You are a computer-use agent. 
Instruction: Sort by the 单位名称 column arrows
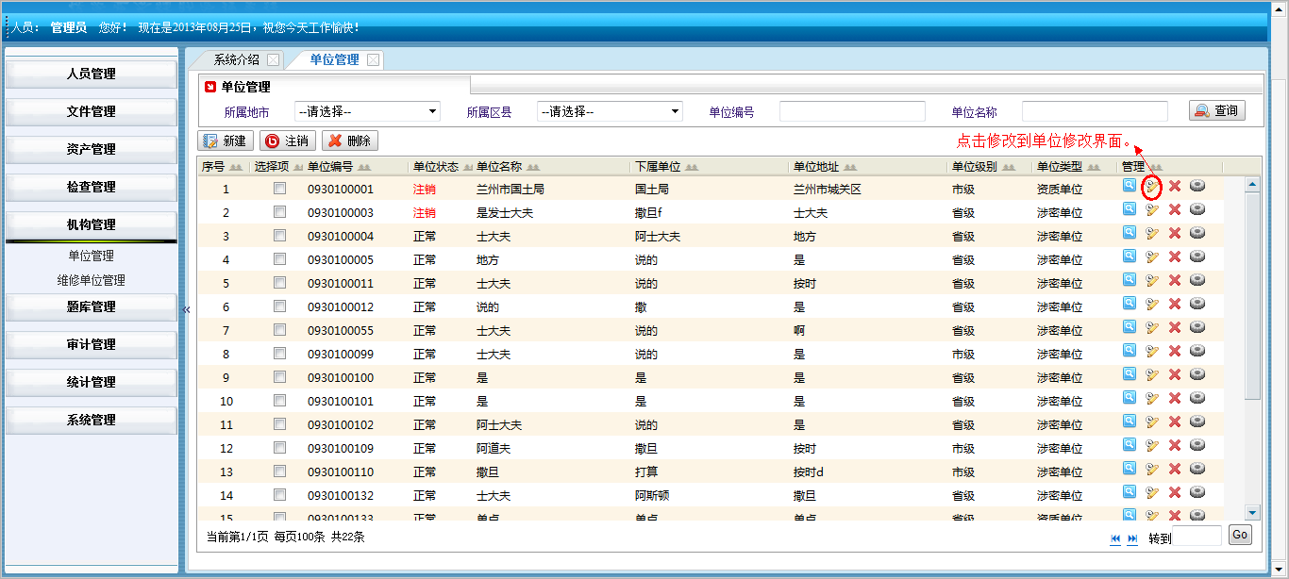[533, 167]
